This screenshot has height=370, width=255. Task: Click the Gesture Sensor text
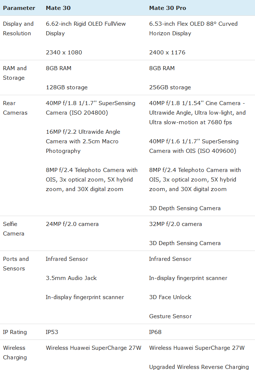(170, 316)
